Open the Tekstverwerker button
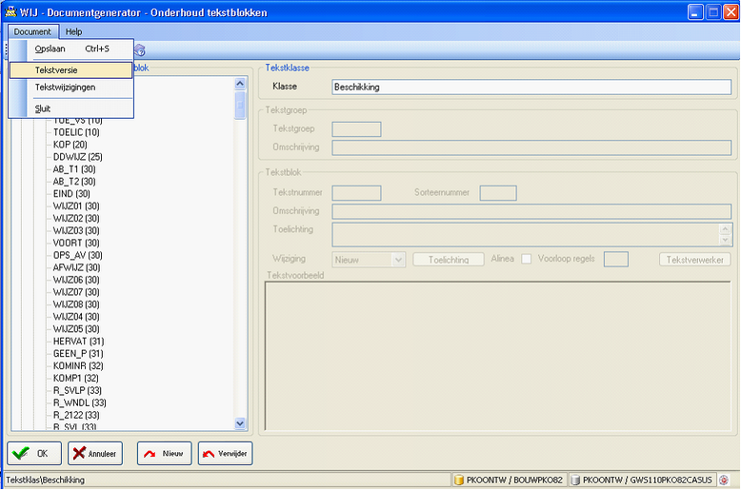 point(694,260)
